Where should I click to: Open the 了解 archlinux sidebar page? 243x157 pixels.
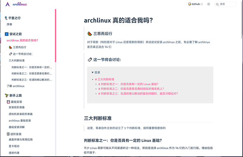tap(15, 86)
